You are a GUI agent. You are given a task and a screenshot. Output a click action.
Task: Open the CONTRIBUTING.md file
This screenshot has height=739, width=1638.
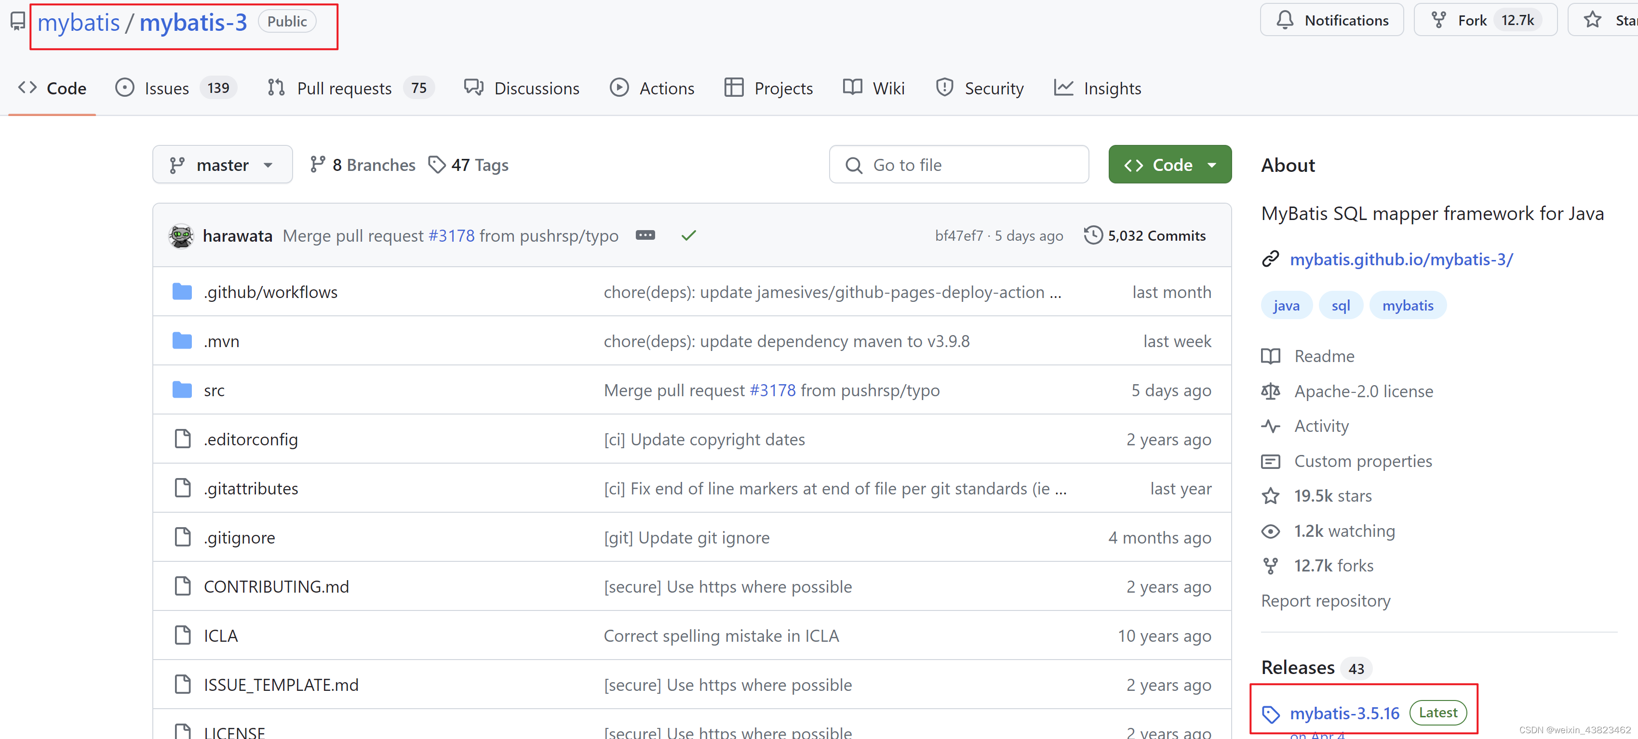[x=276, y=587]
